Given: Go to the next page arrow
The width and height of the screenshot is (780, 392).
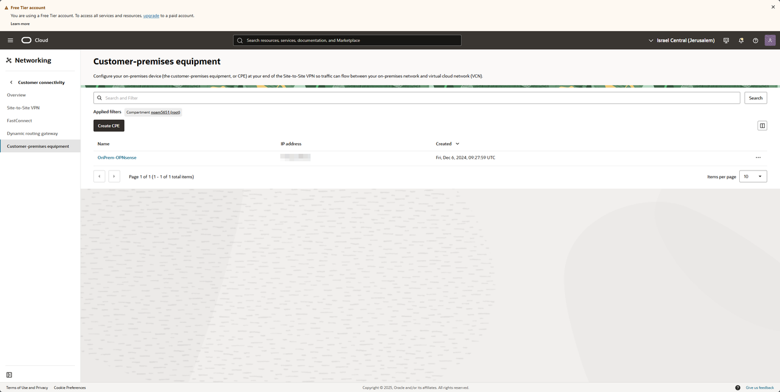Looking at the screenshot, I should [114, 177].
